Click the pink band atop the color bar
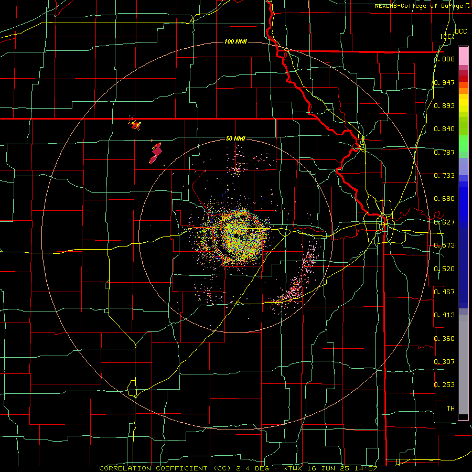Screen dimensions: 472x472 pos(463,56)
